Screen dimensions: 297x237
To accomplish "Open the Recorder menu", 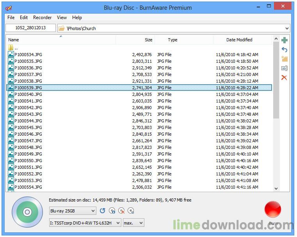I will point(42,18).
